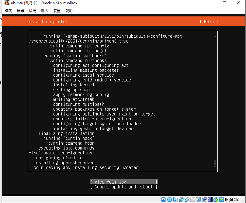
Task: Open the 檢視 menu
Action: pos(33,11)
